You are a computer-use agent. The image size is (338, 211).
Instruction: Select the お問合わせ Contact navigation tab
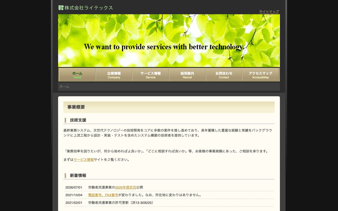point(224,75)
